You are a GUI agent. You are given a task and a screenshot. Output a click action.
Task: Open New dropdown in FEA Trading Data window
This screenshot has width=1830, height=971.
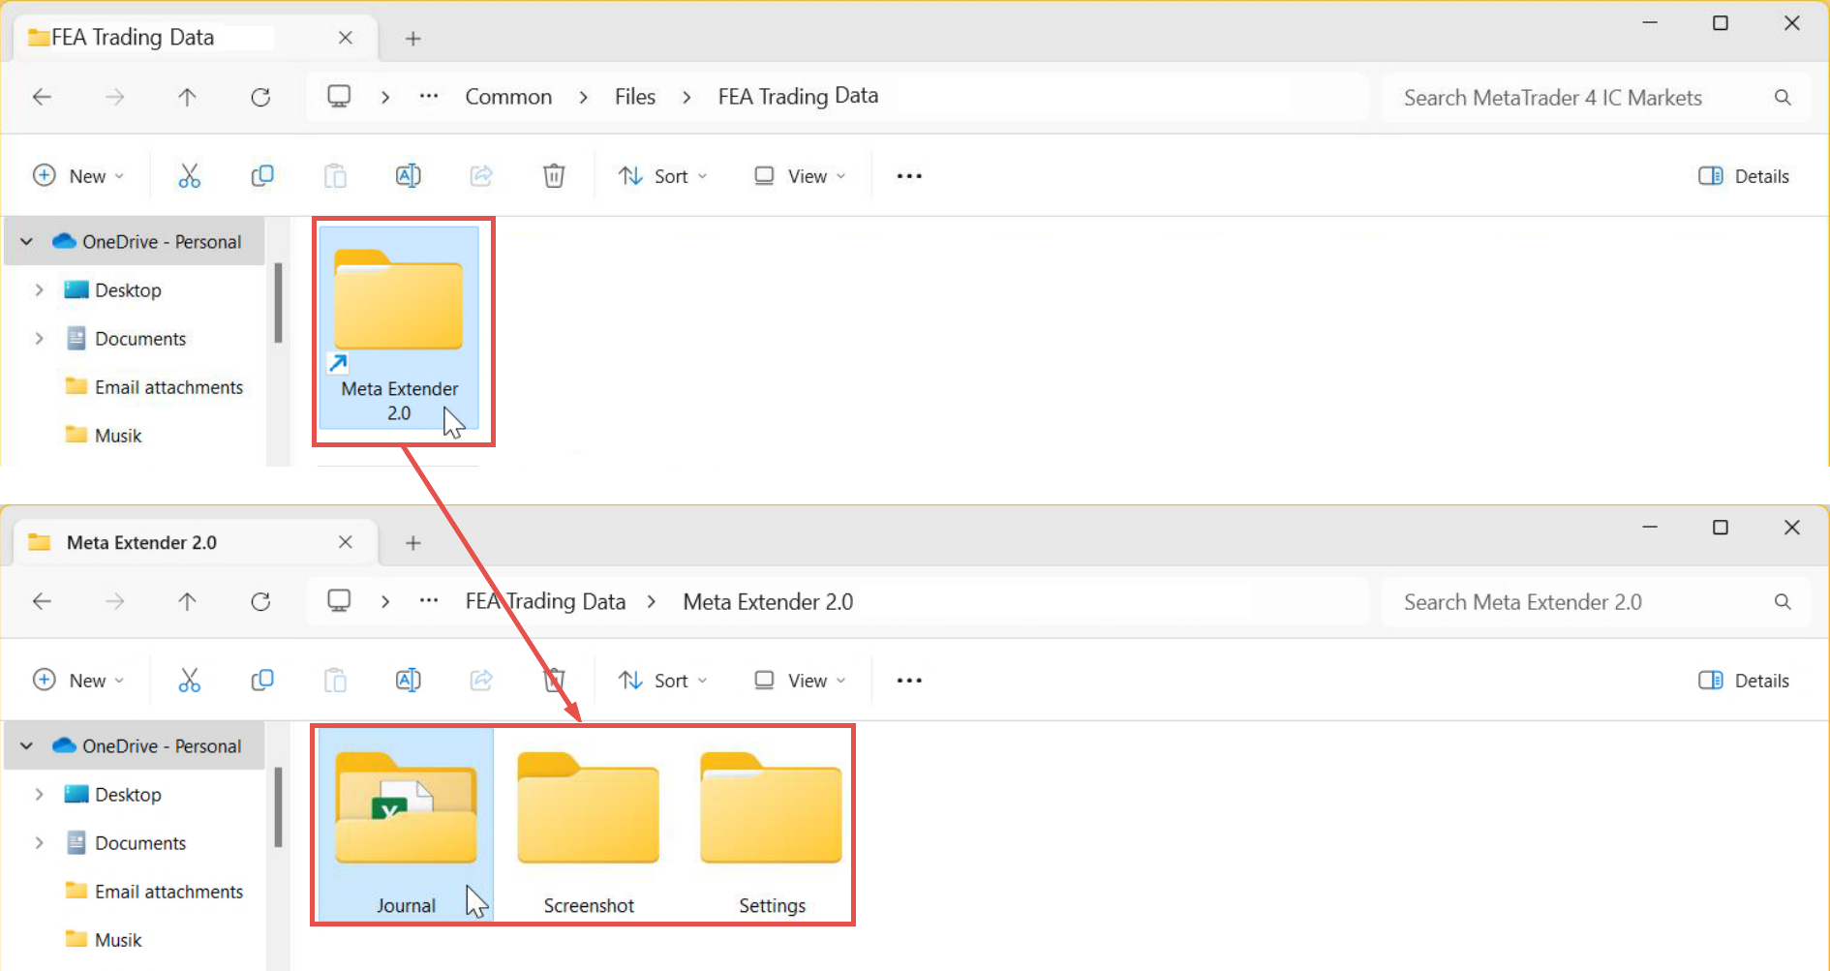[78, 176]
